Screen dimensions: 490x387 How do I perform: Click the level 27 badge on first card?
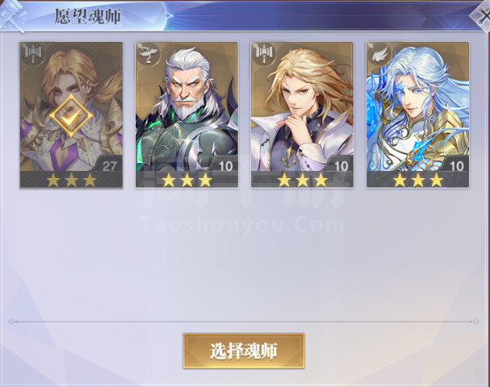pos(109,164)
